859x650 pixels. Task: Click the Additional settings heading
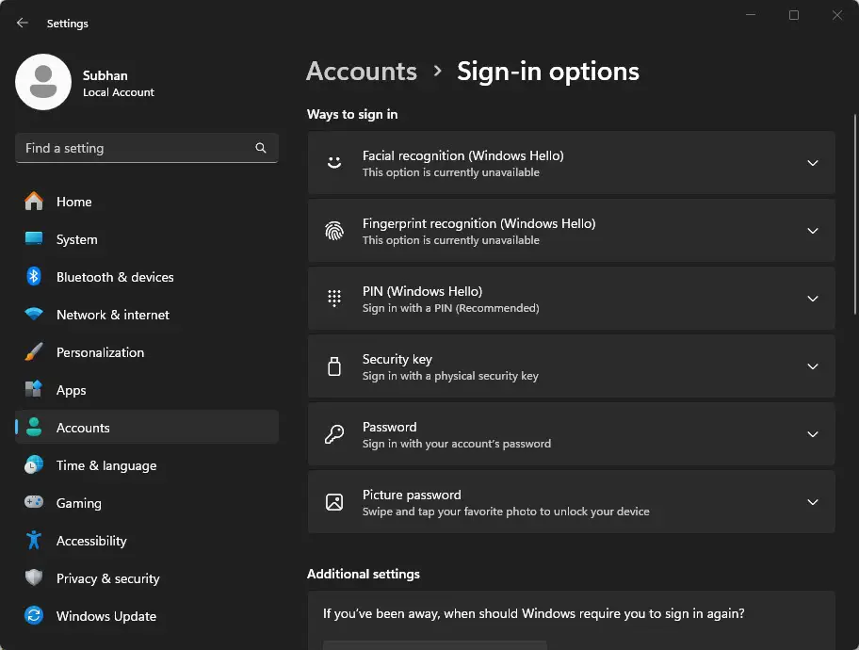[364, 574]
